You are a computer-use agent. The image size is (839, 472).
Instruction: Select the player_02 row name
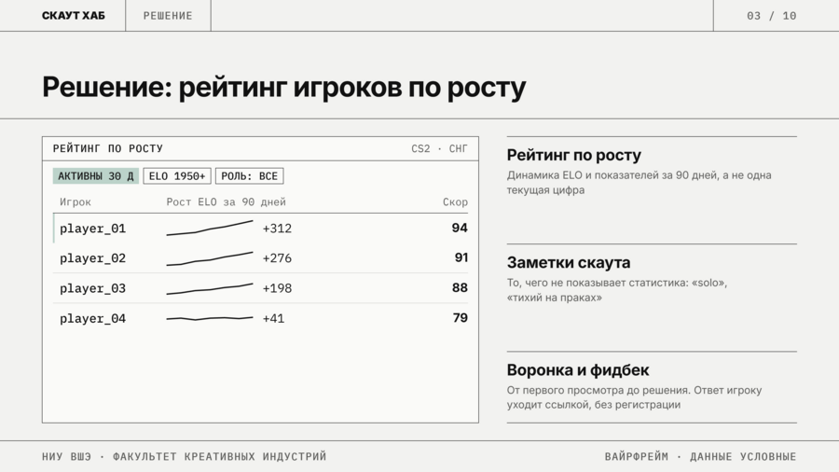[x=92, y=258]
